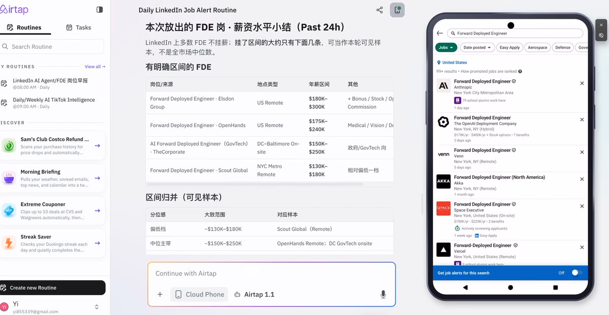Click the Streak Saver lightning icon
The width and height of the screenshot is (609, 315).
click(x=9, y=243)
